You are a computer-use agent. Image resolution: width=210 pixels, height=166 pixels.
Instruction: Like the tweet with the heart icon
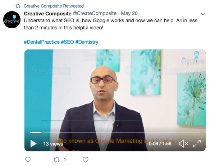coord(86,160)
